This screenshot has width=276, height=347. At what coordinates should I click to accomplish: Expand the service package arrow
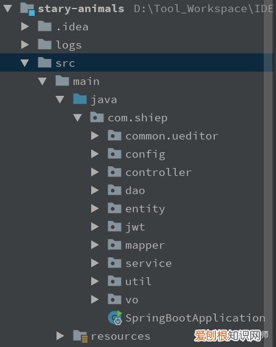coord(95,263)
